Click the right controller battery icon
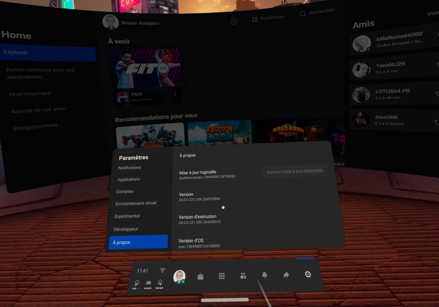The width and height of the screenshot is (439, 307). [x=159, y=284]
